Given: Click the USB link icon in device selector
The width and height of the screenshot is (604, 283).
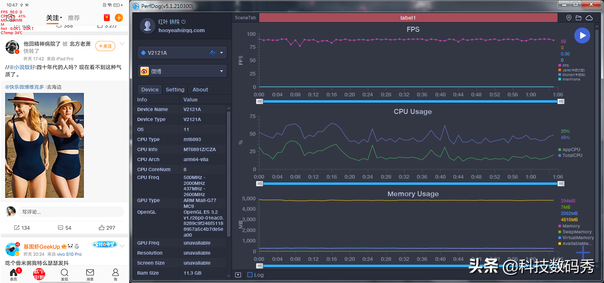Looking at the screenshot, I should tap(212, 53).
